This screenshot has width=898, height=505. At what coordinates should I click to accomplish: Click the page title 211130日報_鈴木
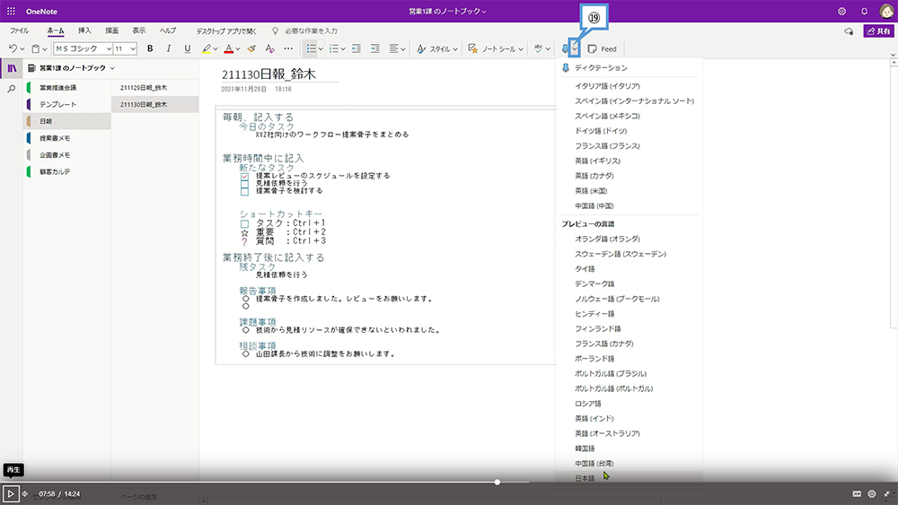click(x=269, y=74)
